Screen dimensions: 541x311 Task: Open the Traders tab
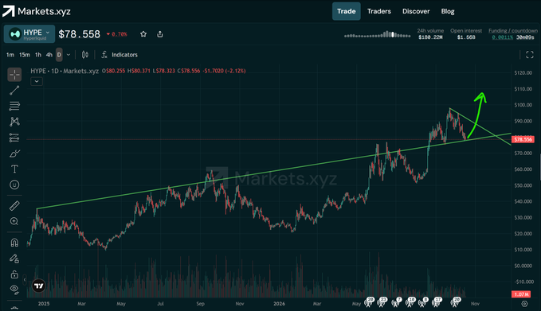tap(378, 11)
